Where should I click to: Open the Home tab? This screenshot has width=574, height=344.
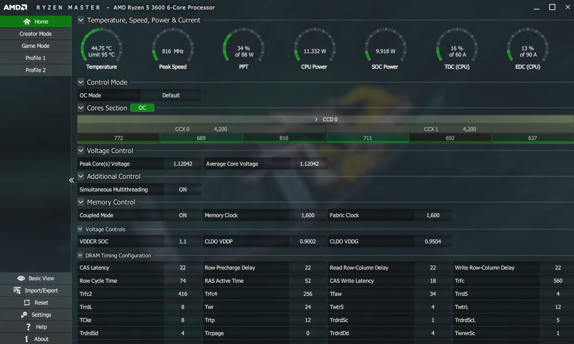36,22
